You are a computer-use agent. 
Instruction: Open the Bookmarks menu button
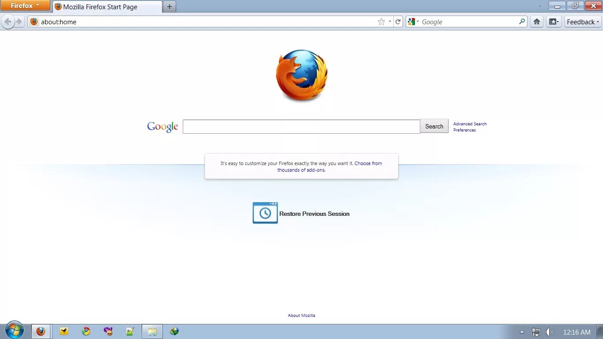[554, 22]
